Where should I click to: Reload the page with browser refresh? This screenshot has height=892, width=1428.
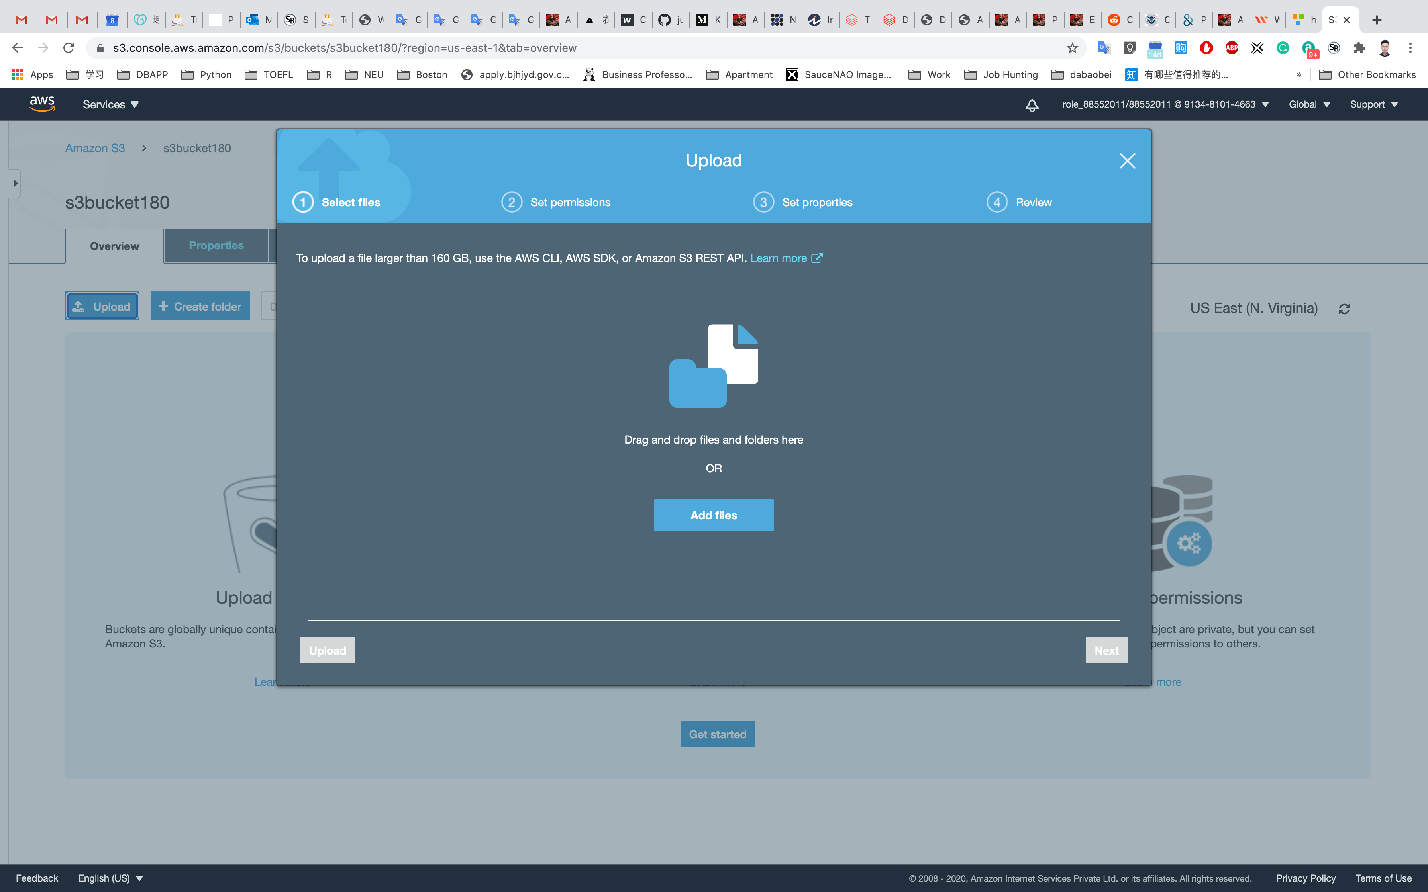click(69, 48)
